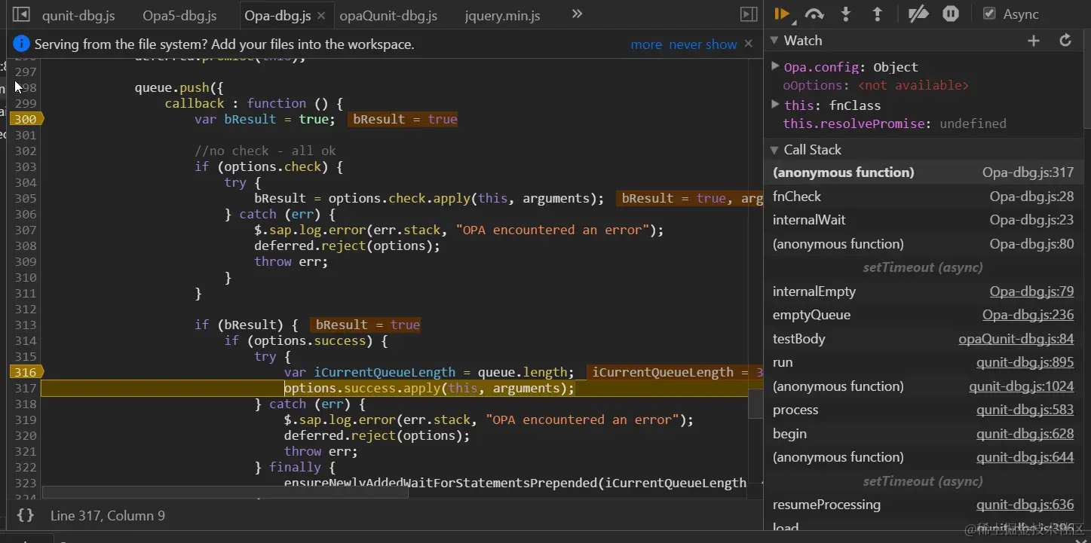Step into next function call
Screen dimensions: 1091x543
tap(846, 14)
